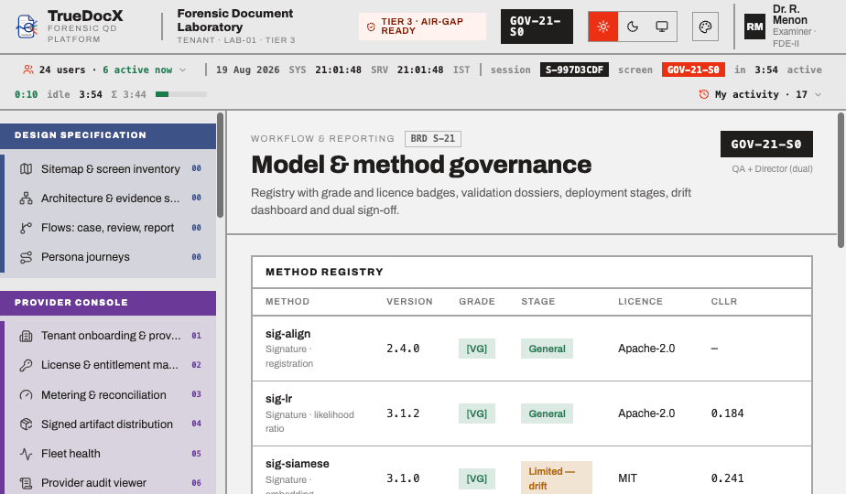The width and height of the screenshot is (846, 494).
Task: Sort by the CLLR column header
Action: click(x=724, y=302)
